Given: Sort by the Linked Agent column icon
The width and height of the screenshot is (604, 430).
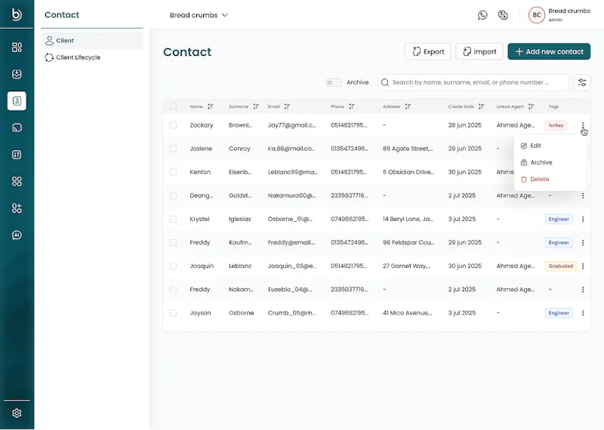Looking at the screenshot, I should 532,106.
